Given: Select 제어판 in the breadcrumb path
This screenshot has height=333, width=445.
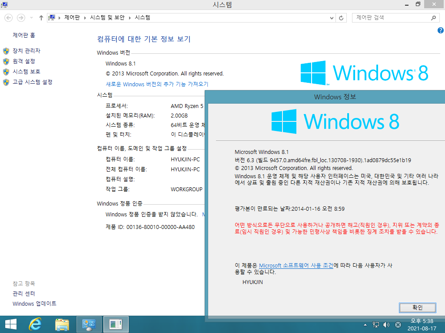Looking at the screenshot, I should 72,17.
